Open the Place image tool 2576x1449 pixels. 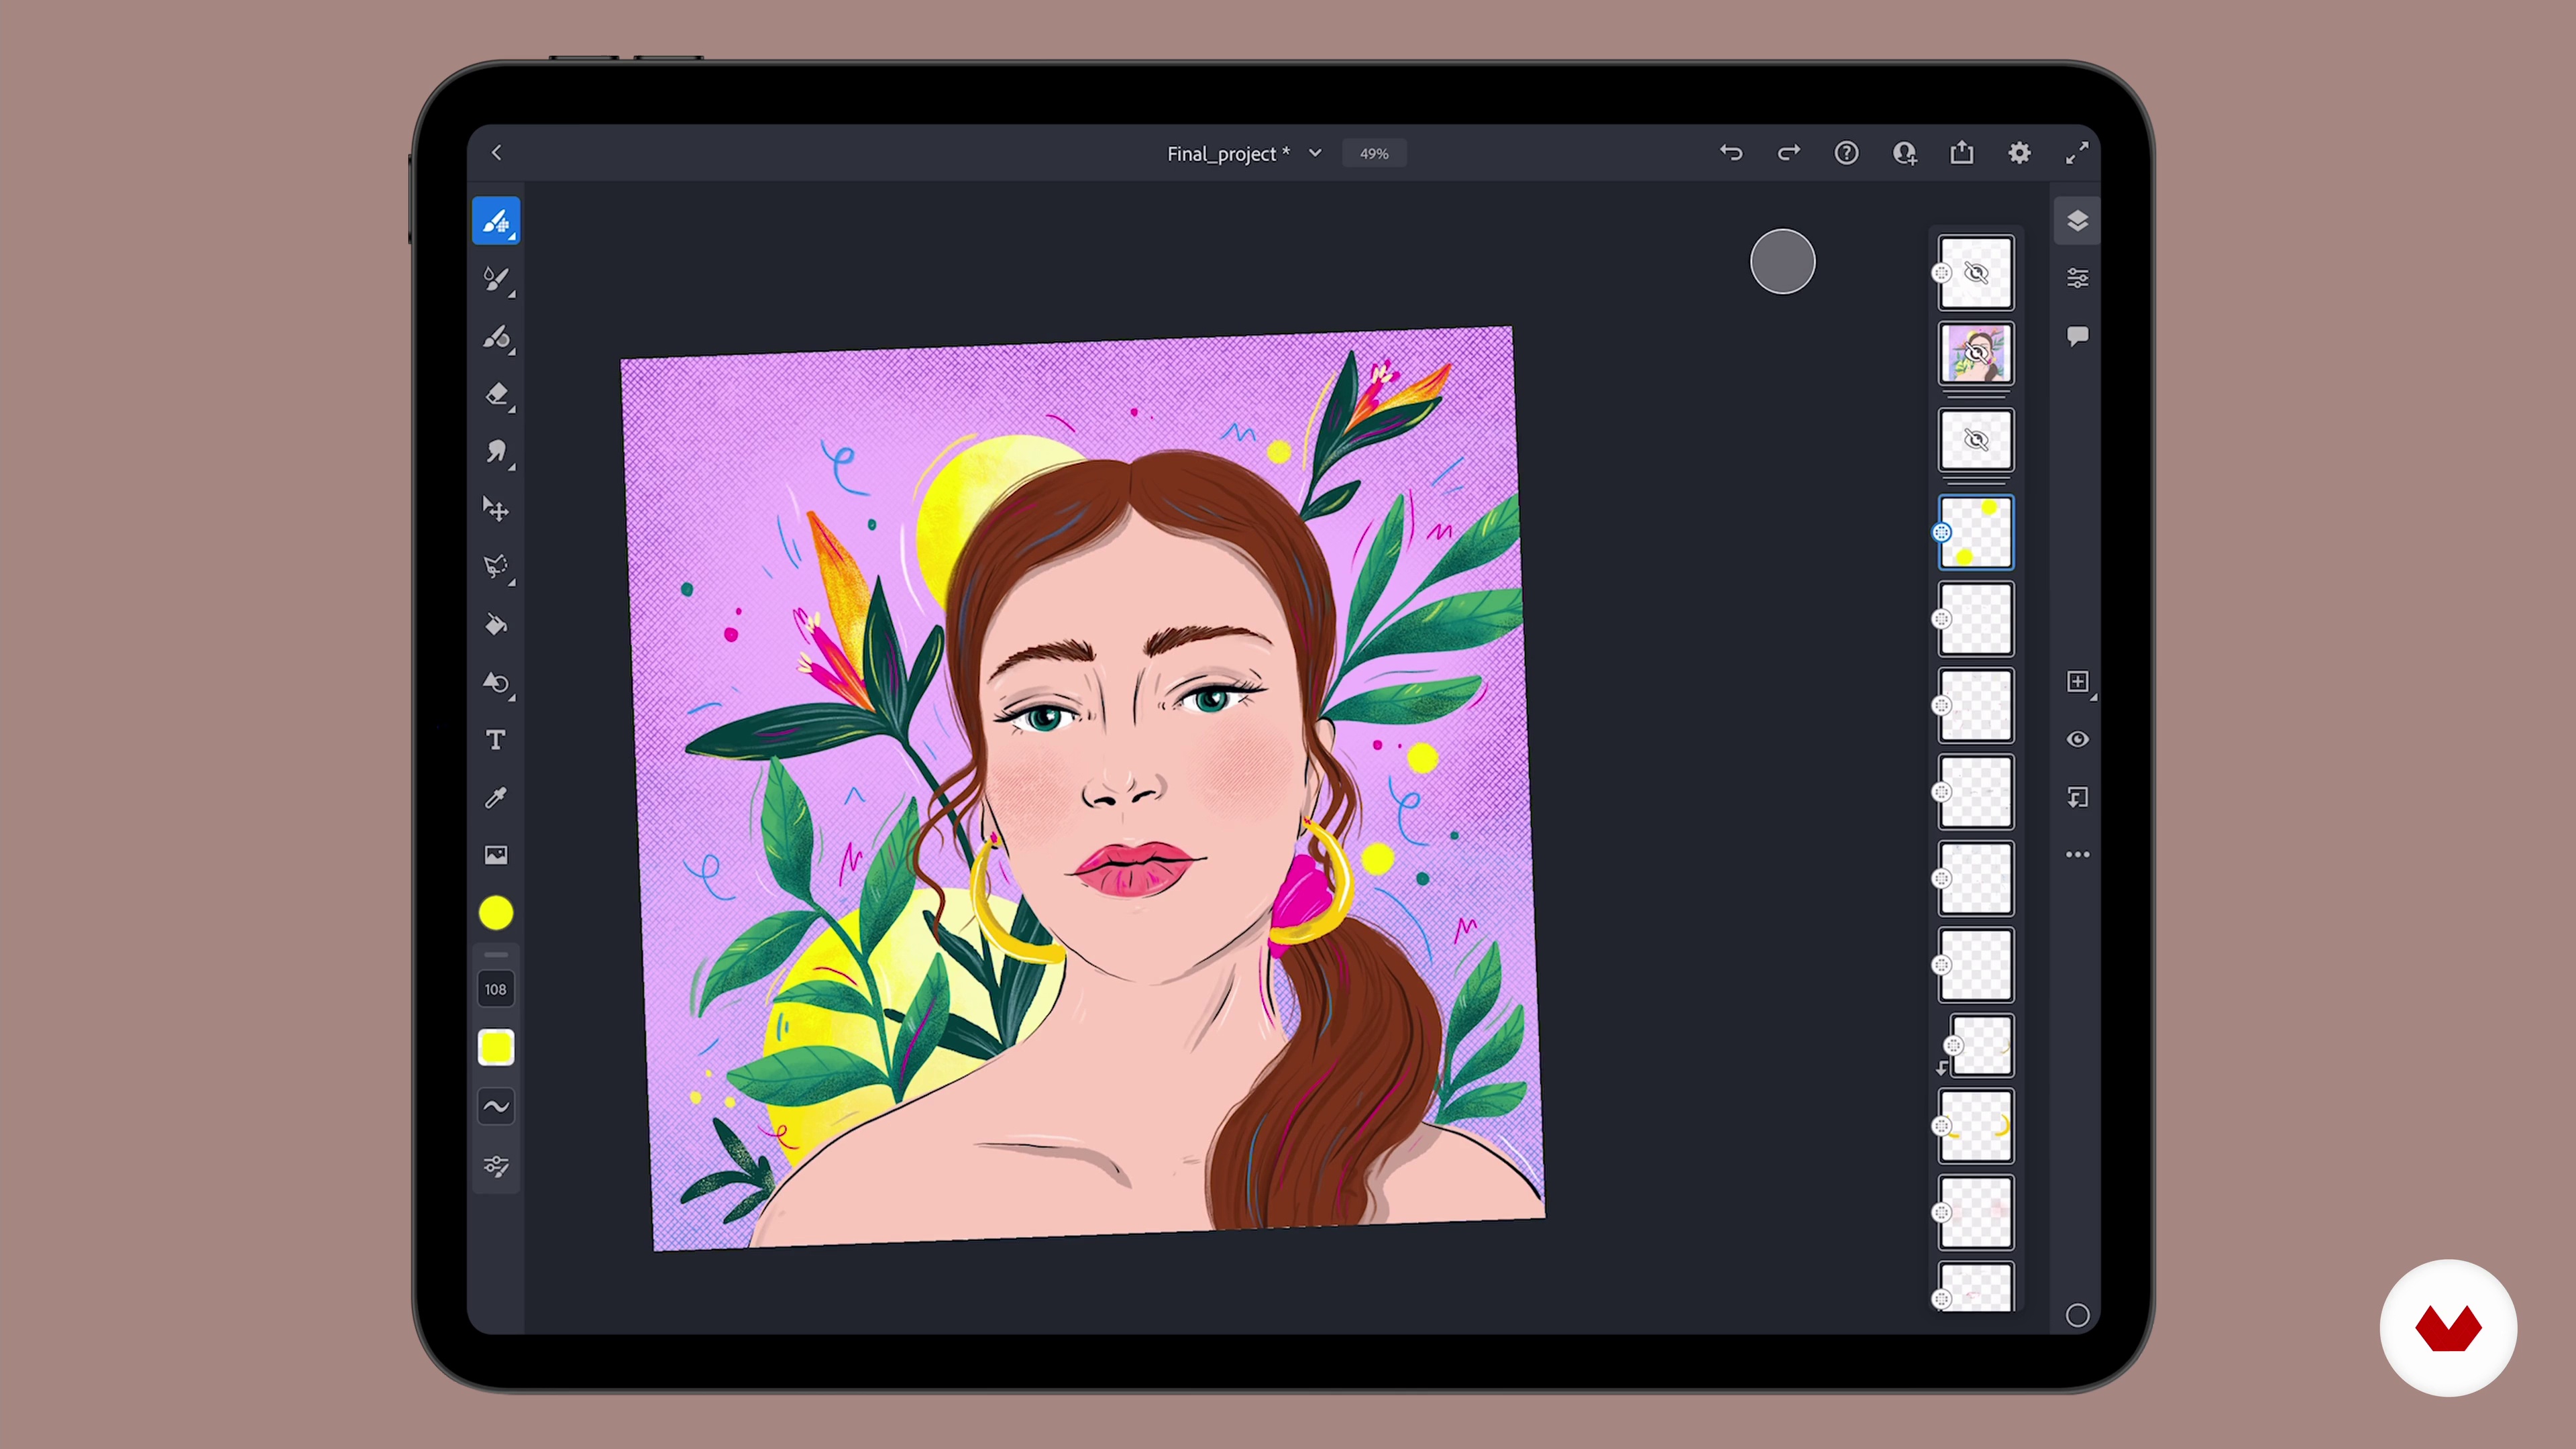click(496, 855)
